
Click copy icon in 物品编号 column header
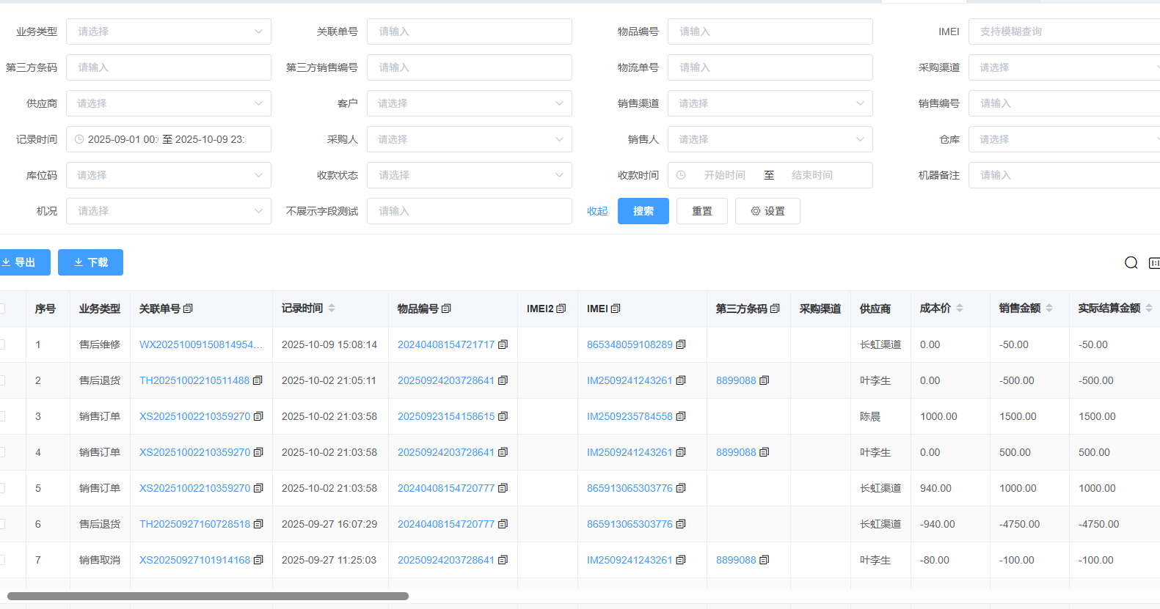click(446, 309)
